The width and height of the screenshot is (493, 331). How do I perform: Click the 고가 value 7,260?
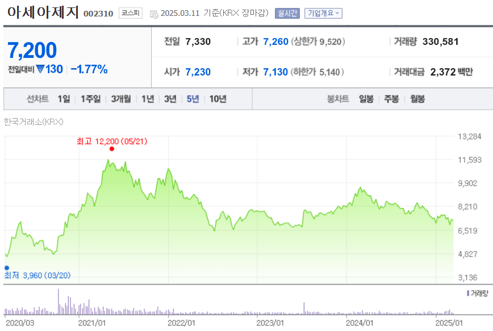point(275,41)
